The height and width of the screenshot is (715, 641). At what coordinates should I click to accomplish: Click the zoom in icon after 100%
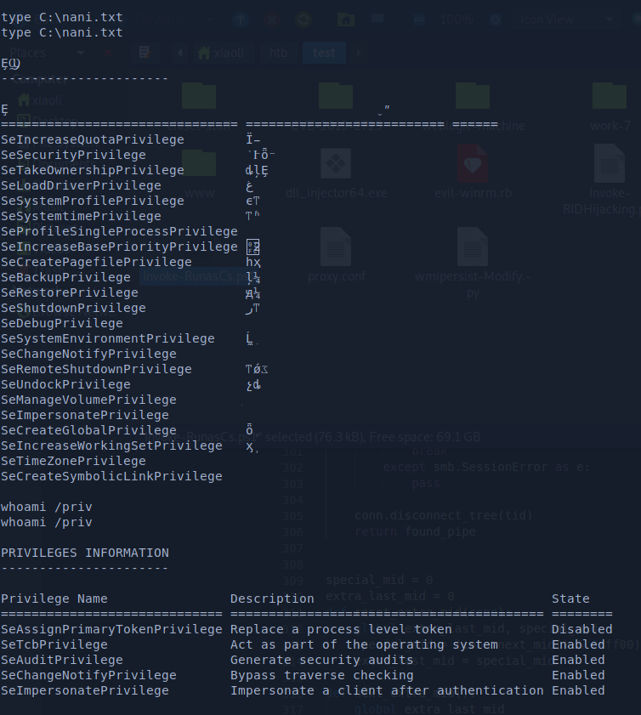tap(496, 20)
